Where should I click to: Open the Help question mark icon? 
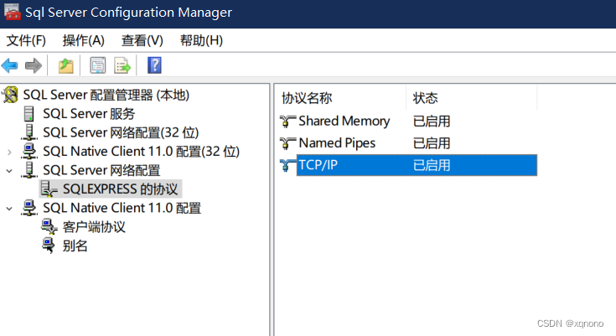(154, 65)
